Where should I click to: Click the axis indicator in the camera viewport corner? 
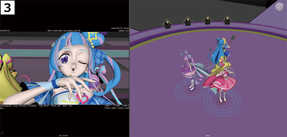pos(2,133)
